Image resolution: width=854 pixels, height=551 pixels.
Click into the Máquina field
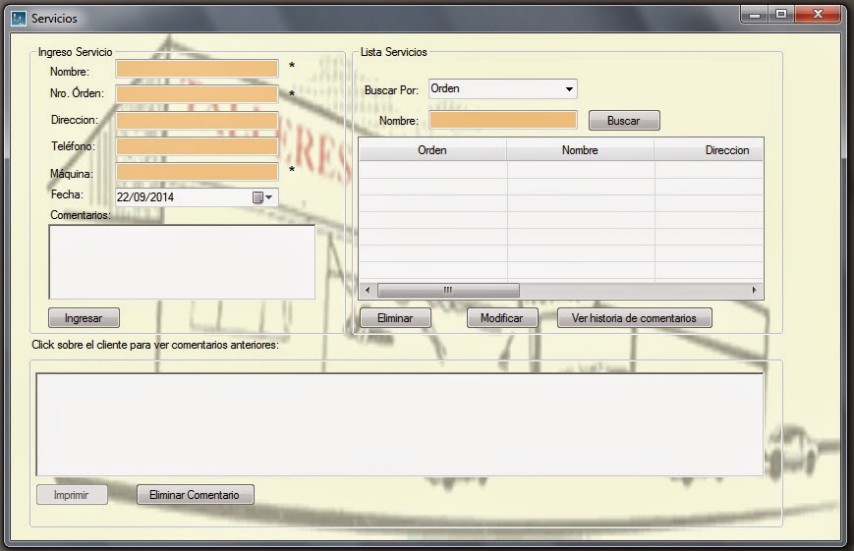point(197,172)
